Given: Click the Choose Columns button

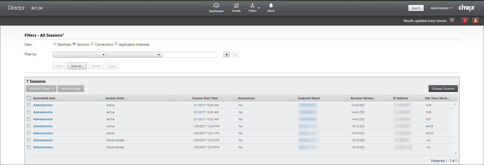Looking at the screenshot, I should [x=443, y=89].
